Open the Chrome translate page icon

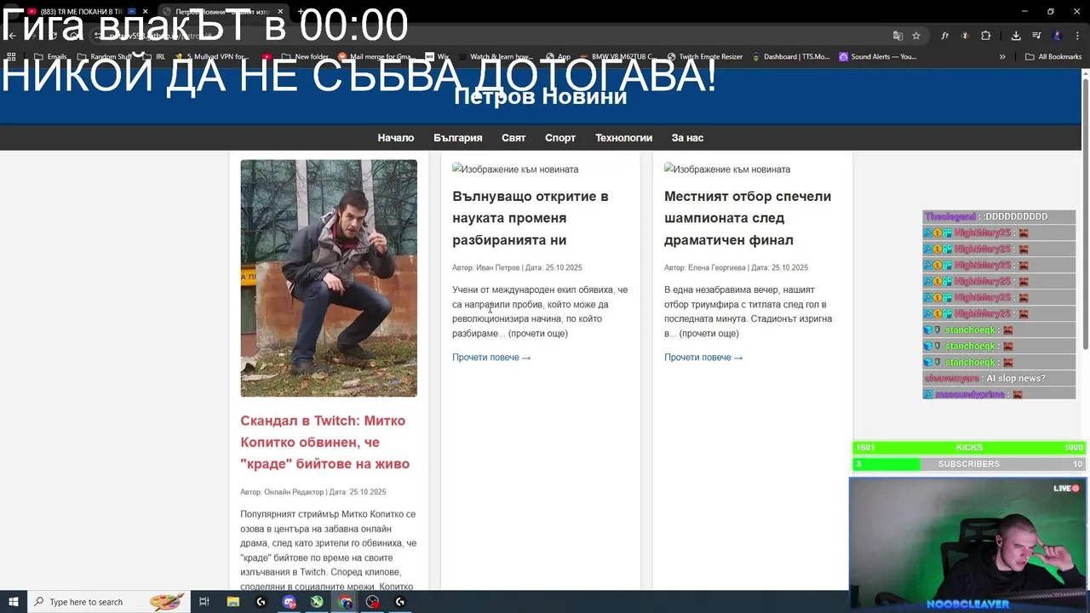898,36
